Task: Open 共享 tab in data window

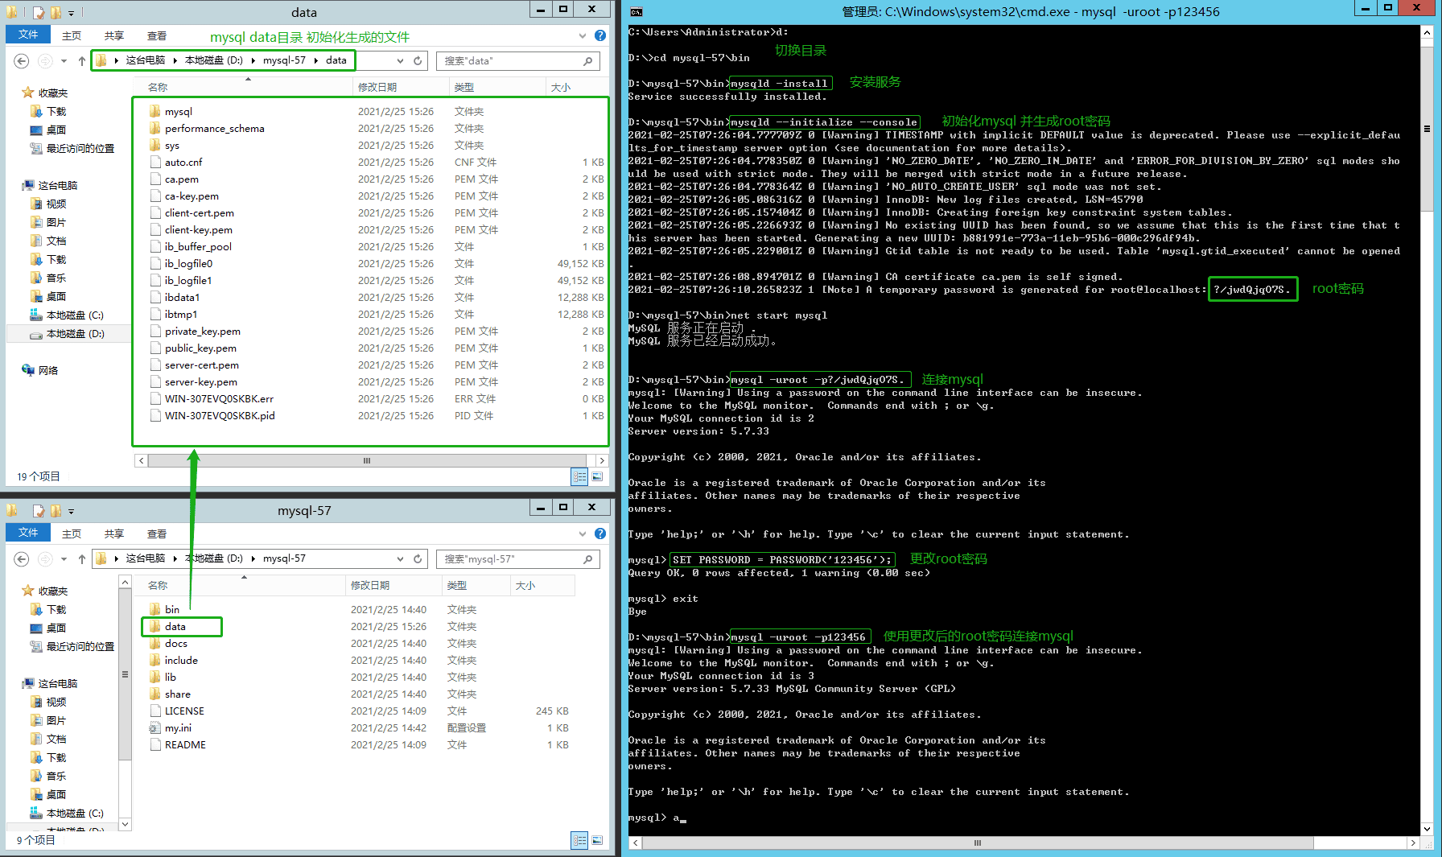Action: (x=114, y=35)
